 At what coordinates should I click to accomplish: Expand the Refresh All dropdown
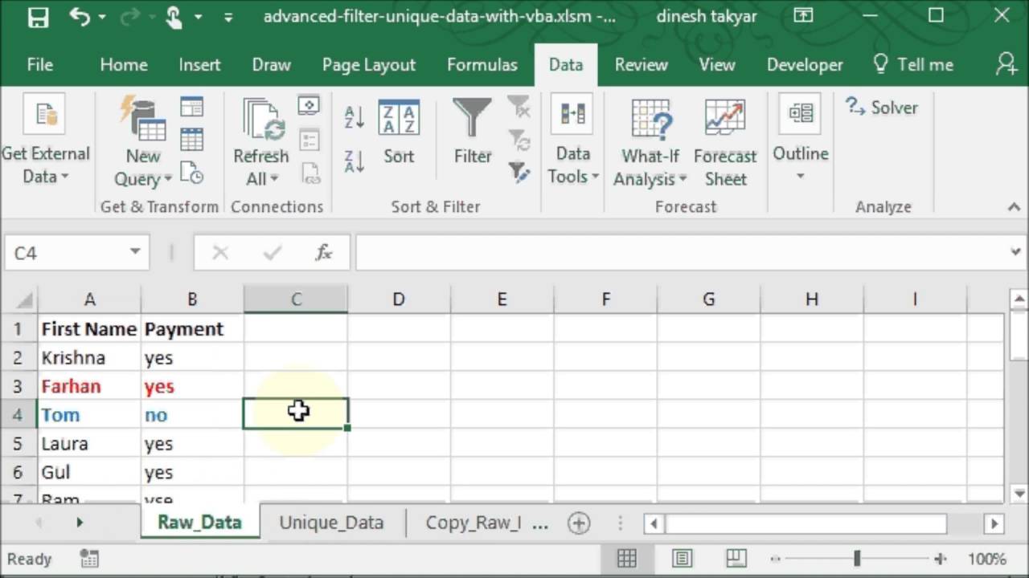coord(260,178)
